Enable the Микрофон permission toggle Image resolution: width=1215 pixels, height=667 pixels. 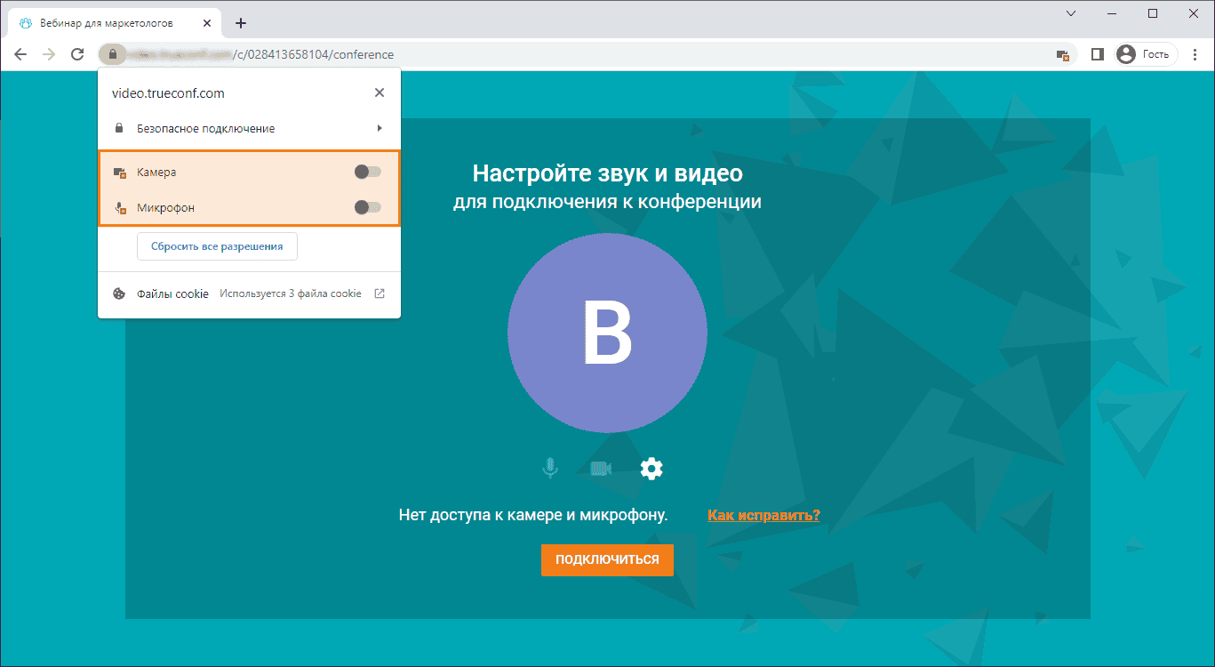[367, 207]
